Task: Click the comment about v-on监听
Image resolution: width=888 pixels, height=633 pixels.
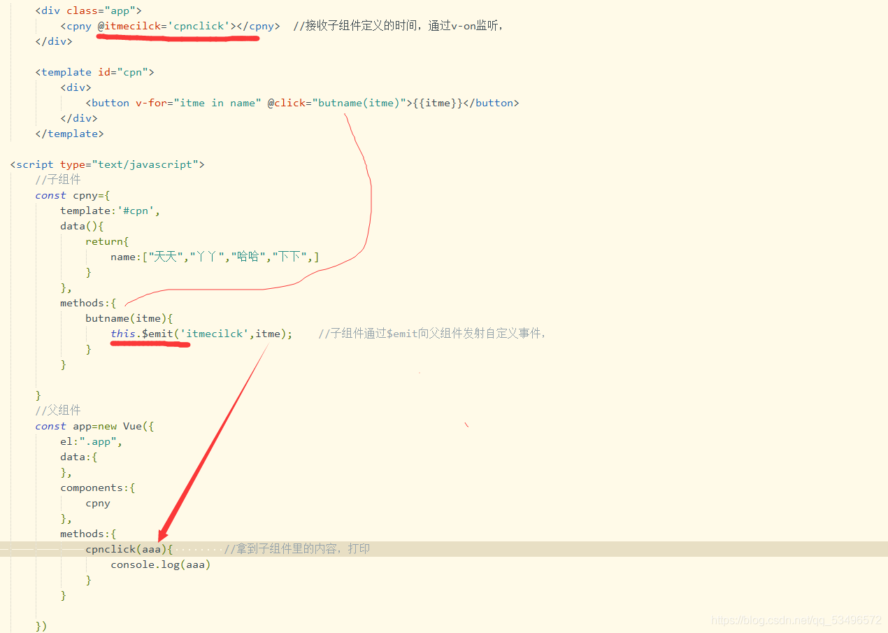Action: coord(399,26)
